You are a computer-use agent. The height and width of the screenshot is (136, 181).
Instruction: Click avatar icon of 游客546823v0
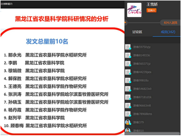pos(128,89)
